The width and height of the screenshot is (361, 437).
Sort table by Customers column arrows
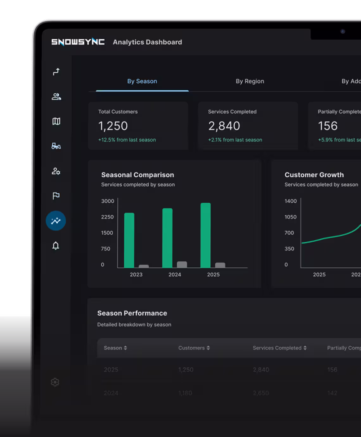[x=208, y=348]
